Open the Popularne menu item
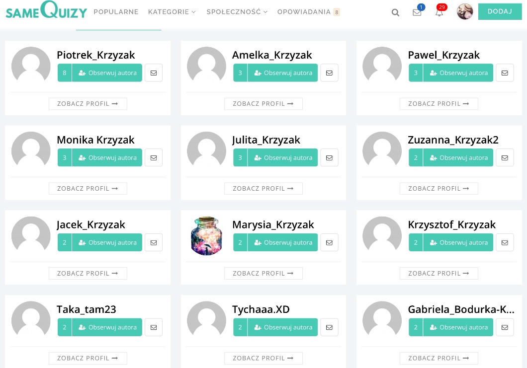This screenshot has width=527, height=368. point(116,12)
